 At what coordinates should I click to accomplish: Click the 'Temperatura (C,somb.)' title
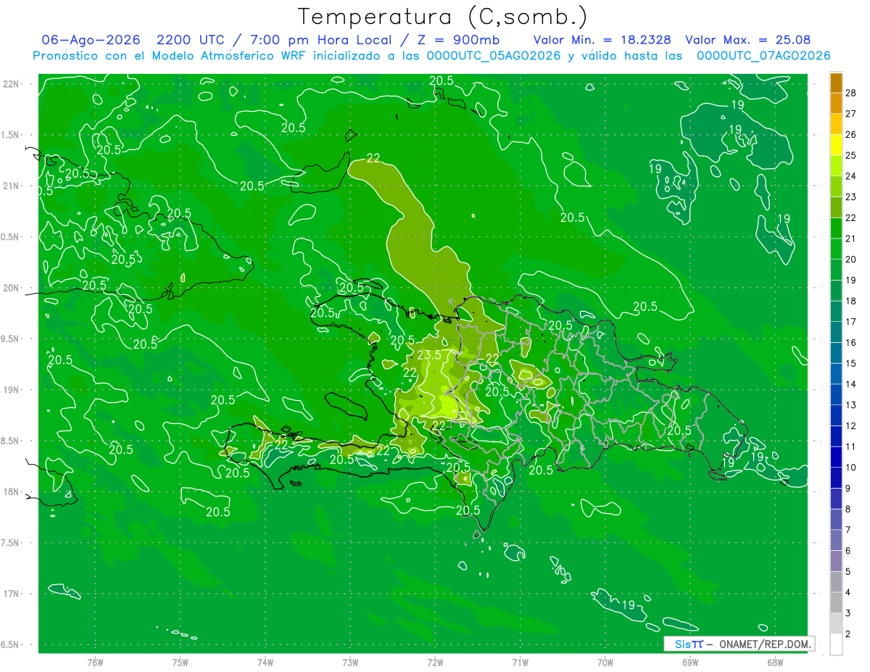[x=443, y=17]
